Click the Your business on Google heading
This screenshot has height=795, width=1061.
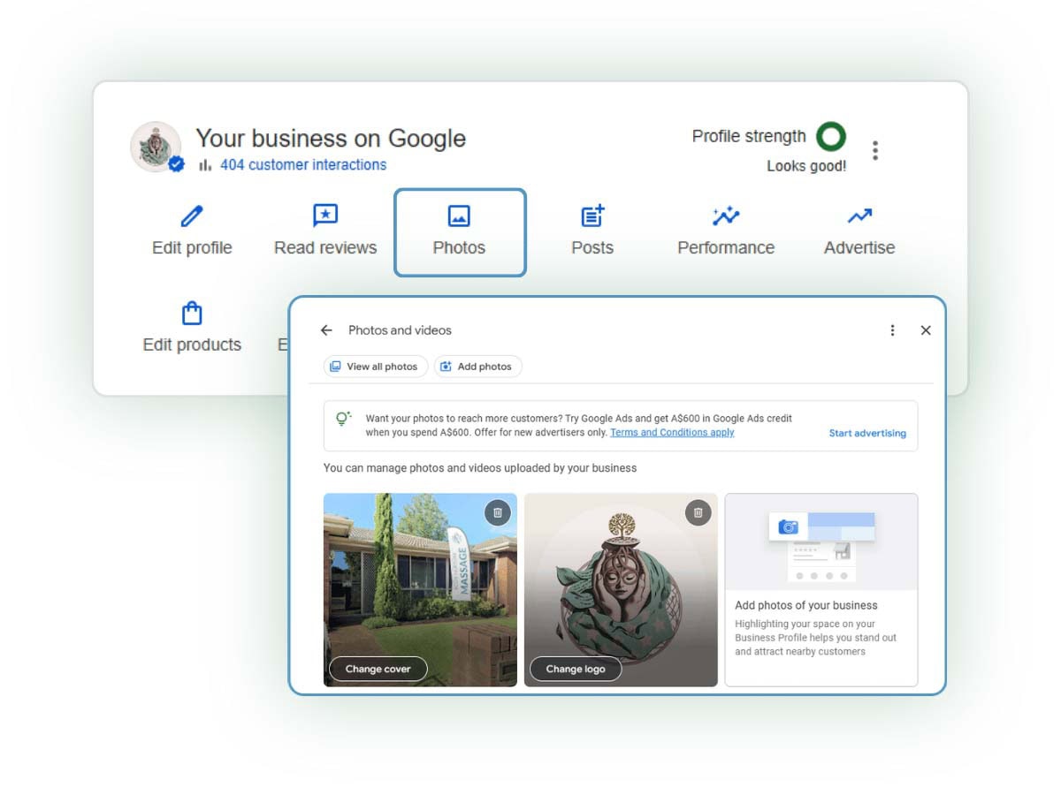(331, 139)
